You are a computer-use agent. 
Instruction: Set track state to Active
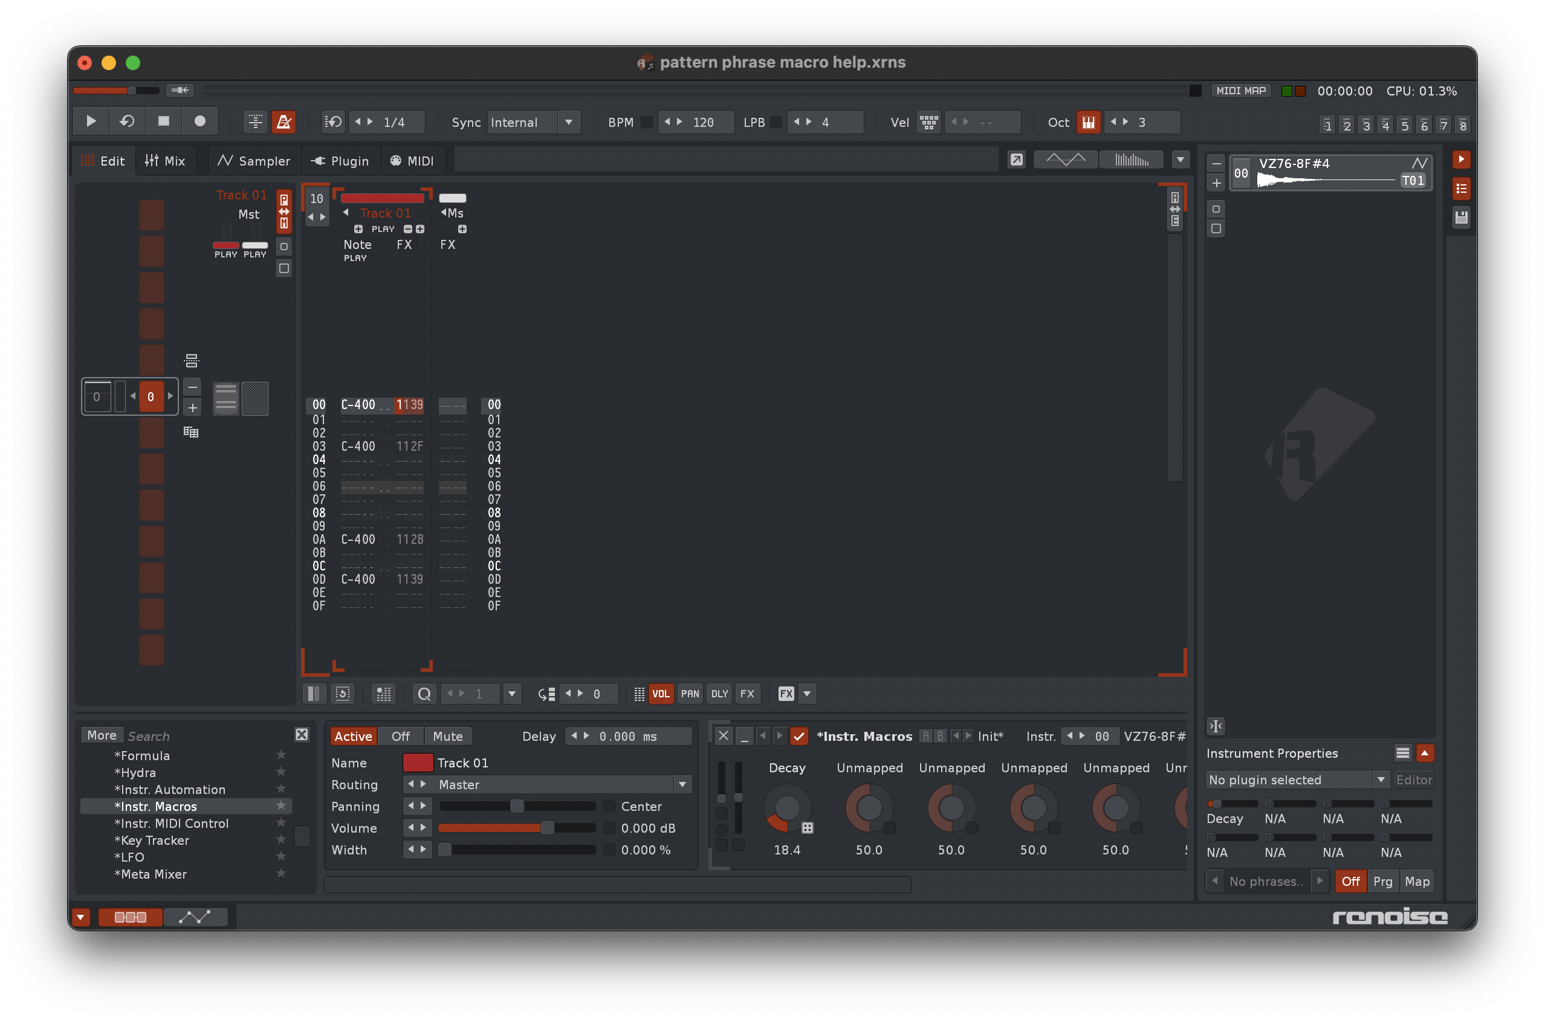(x=353, y=737)
